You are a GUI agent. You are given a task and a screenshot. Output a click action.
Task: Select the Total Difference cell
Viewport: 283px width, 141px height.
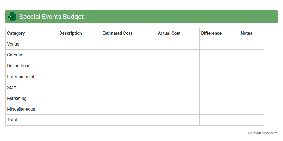tap(219, 120)
